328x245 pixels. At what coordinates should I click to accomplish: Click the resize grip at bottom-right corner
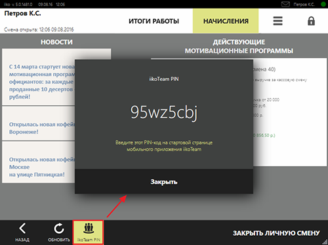325,242
